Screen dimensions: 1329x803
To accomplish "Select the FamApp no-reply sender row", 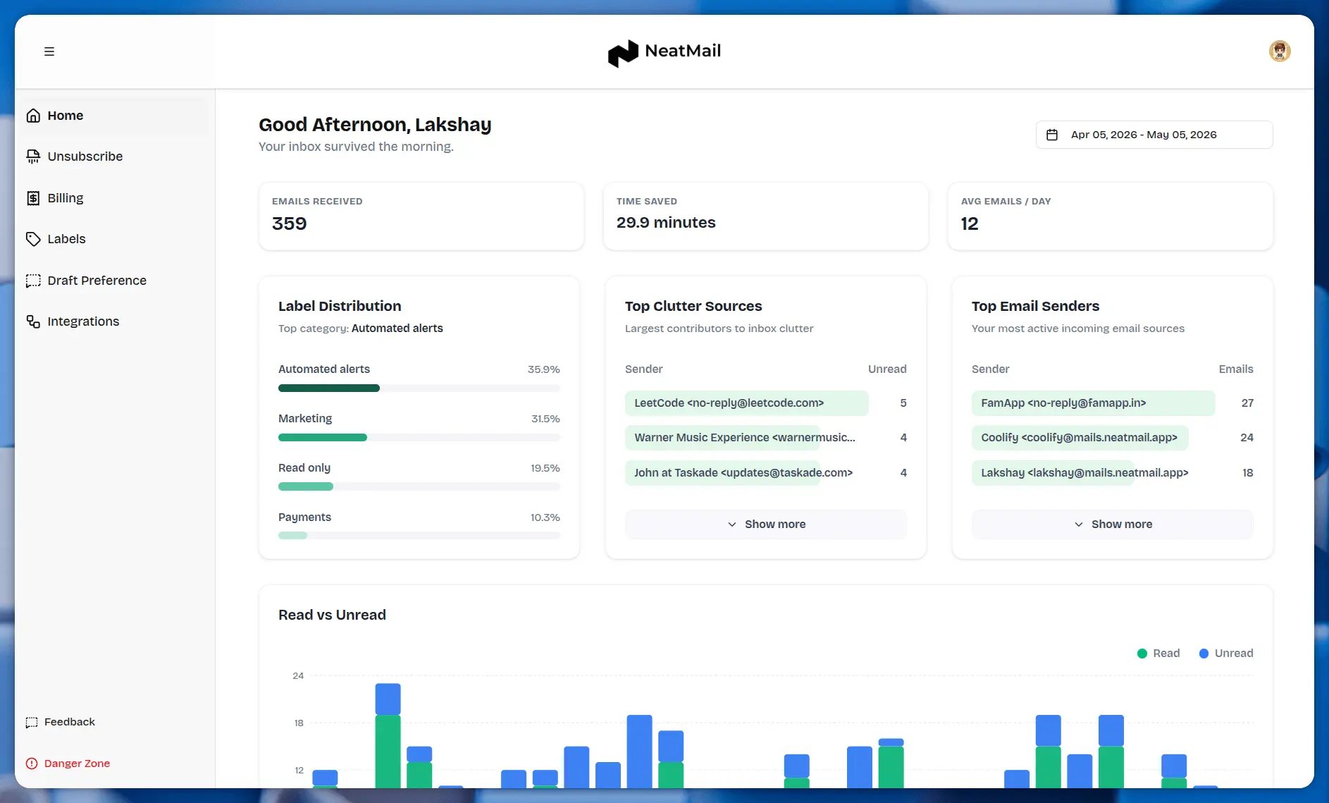I will (1113, 403).
